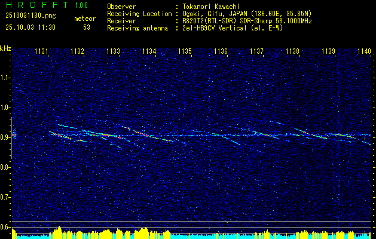Screen dimensions: 376x239
Task: Click the 1.1 kHz axis label
Action: (x=5, y=78)
